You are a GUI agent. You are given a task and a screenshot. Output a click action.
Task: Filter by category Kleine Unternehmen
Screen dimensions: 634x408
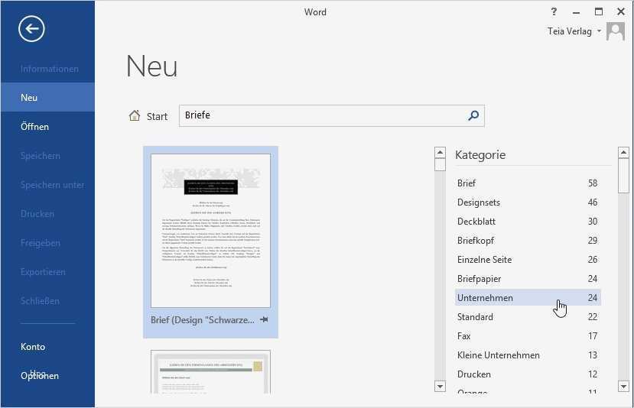[x=528, y=355]
